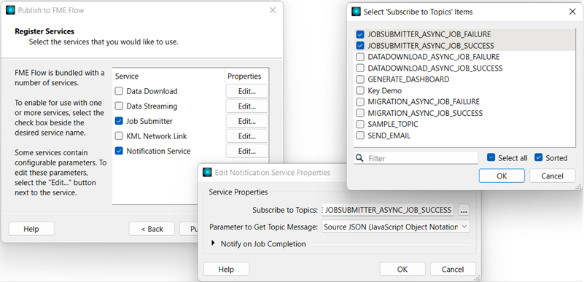Cancel the Select 'Subscribe to Topics' Items dialog
This screenshot has width=584, height=282.
(x=553, y=176)
